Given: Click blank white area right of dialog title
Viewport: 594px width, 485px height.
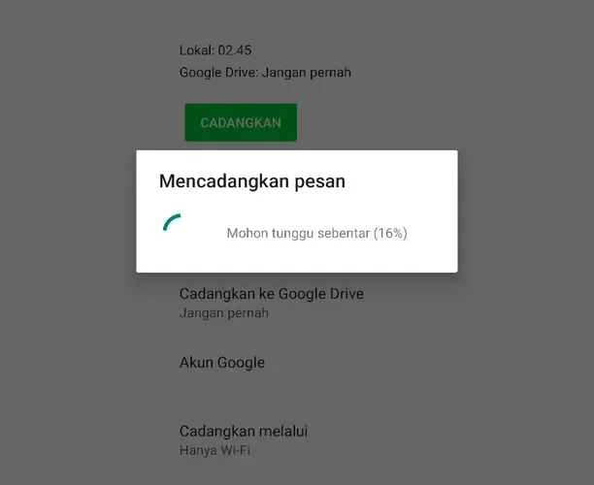Looking at the screenshot, I should [400, 181].
